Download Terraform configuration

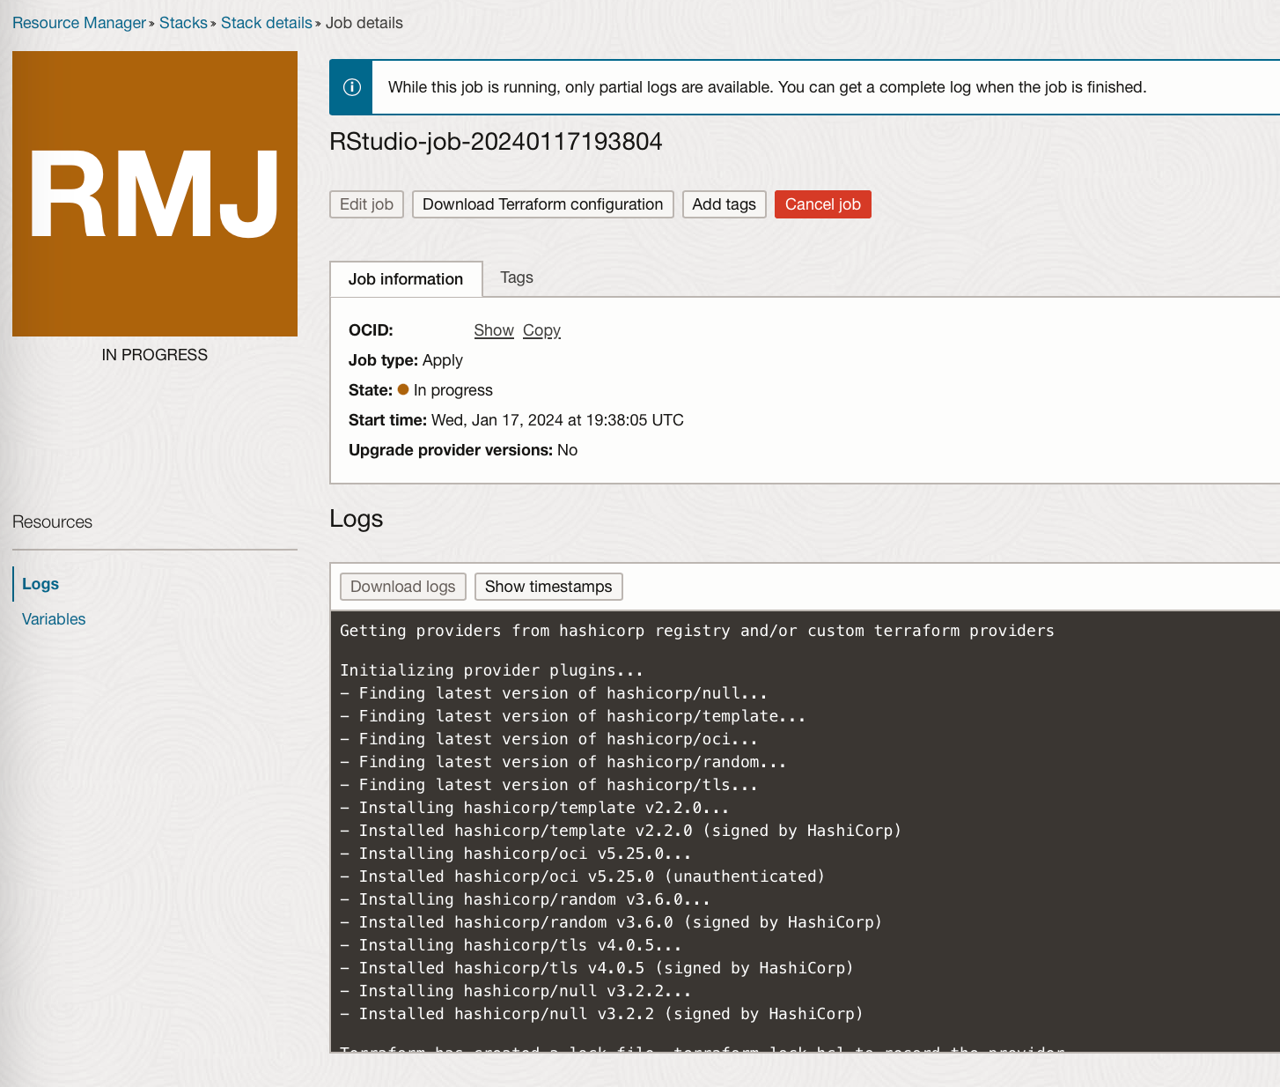coord(543,204)
